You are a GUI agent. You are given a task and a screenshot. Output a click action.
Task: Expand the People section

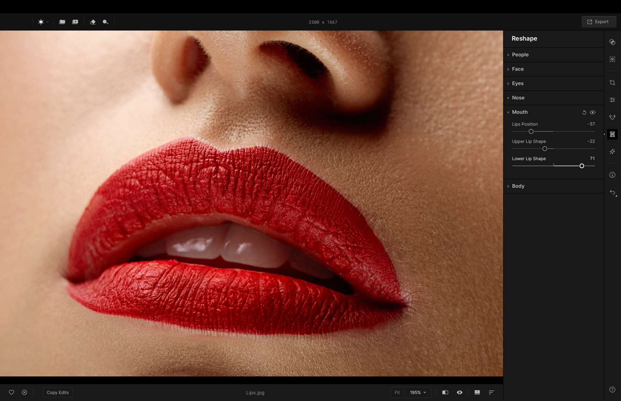tap(520, 55)
